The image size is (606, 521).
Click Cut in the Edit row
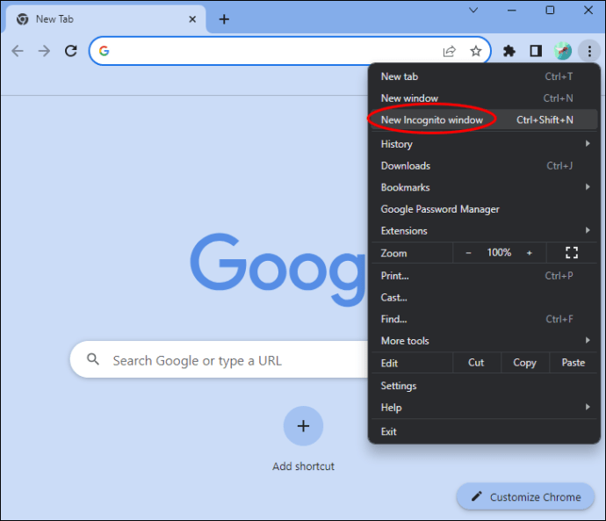[x=476, y=363]
